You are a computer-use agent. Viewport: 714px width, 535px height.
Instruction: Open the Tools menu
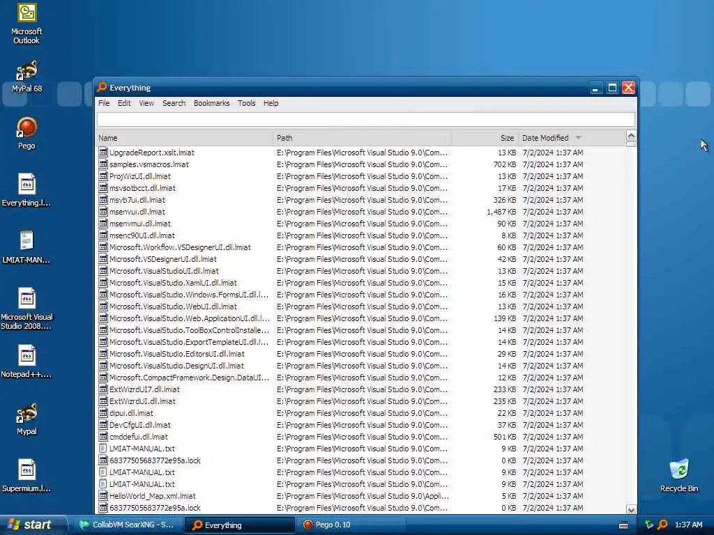point(246,103)
